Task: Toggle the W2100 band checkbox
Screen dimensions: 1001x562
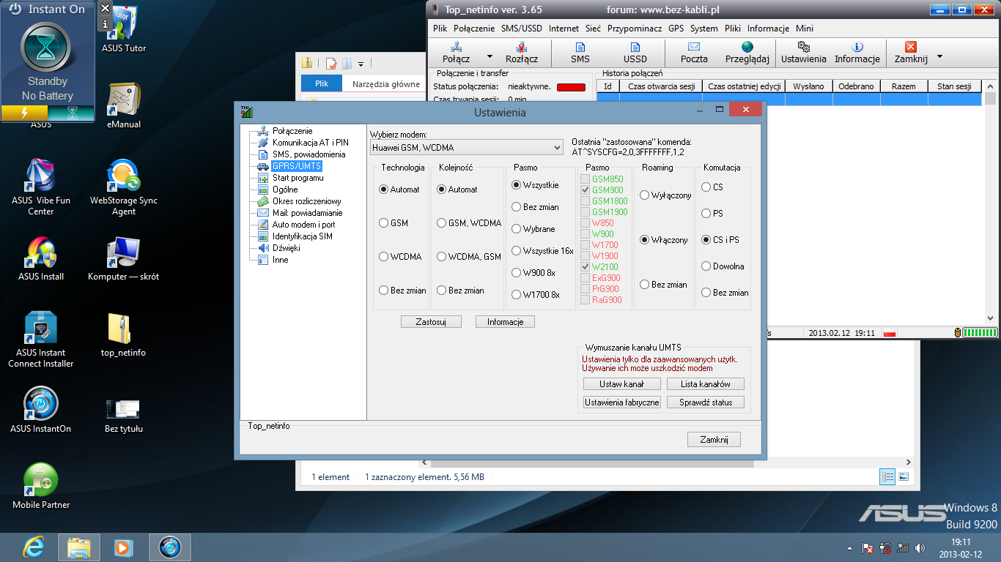Action: point(586,267)
